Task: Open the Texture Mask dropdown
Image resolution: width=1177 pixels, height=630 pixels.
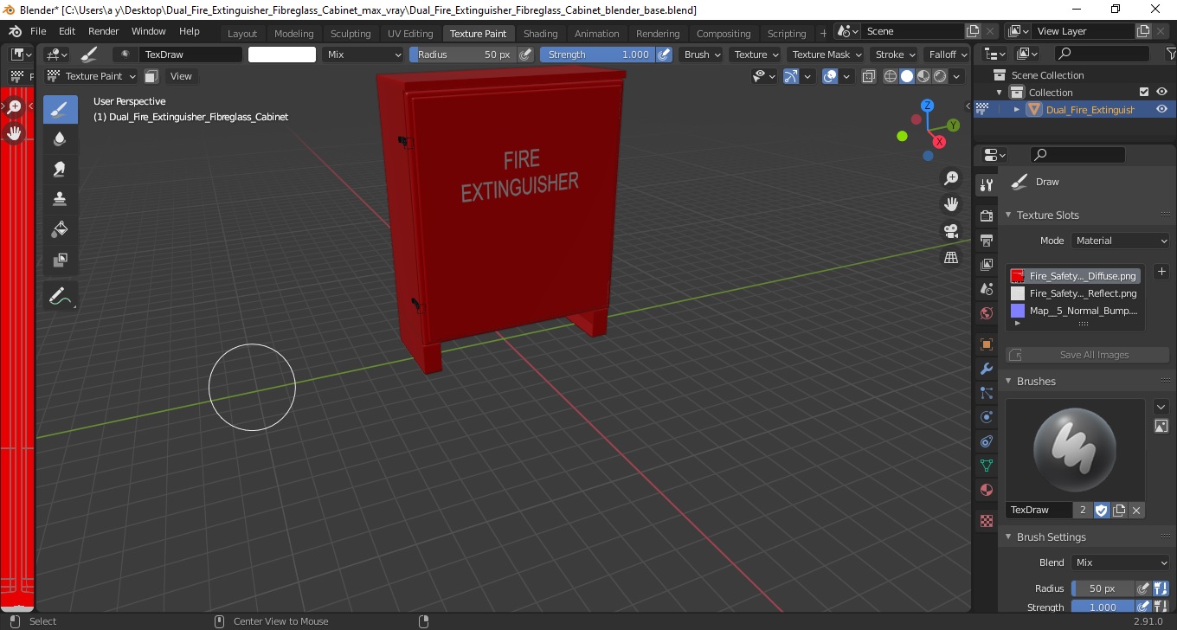Action: pyautogui.click(x=826, y=55)
